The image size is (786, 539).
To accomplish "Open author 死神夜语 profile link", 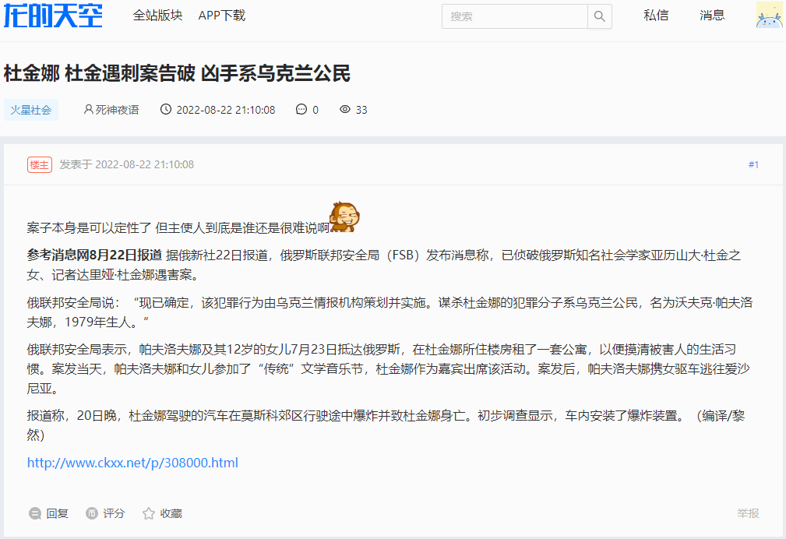I will pyautogui.click(x=117, y=110).
